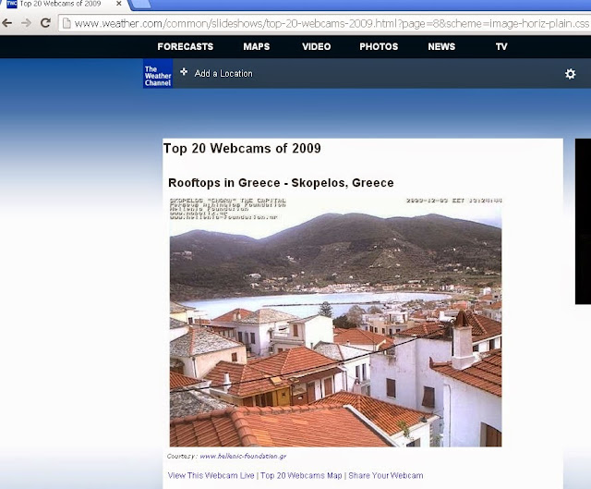Viewport: 591px width, 489px height.
Task: Open settings via the gear icon
Action: click(x=571, y=74)
